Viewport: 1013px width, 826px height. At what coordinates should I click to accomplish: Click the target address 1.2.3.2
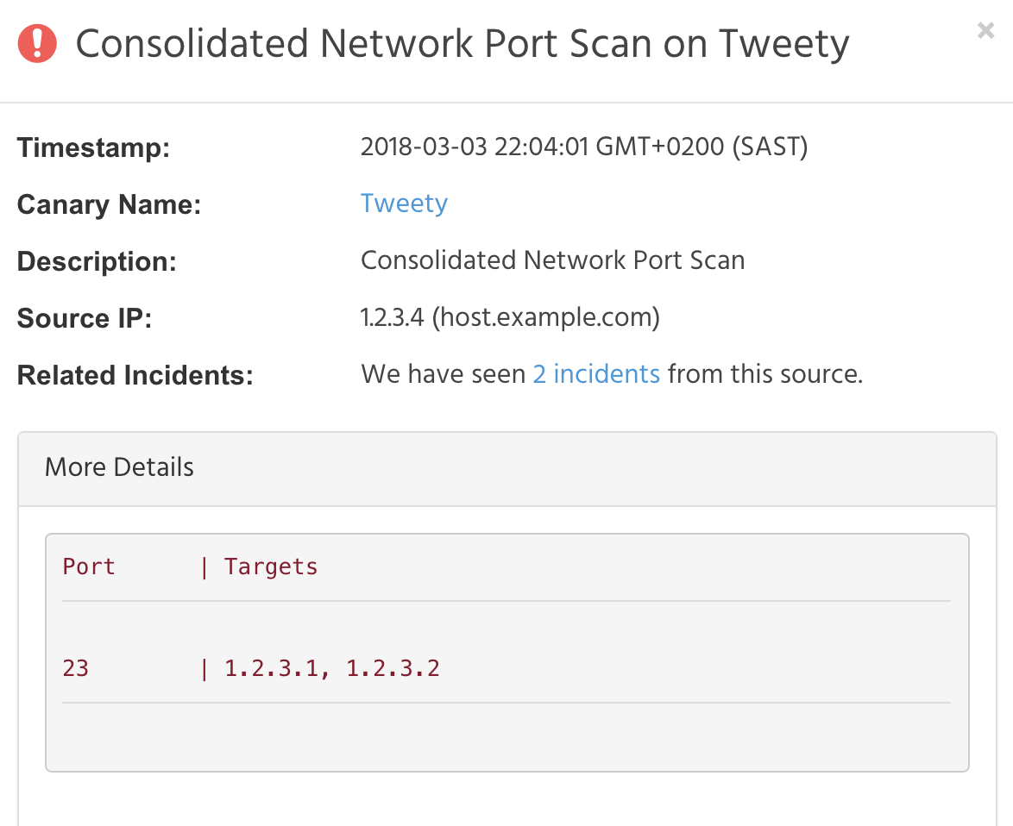[393, 668]
